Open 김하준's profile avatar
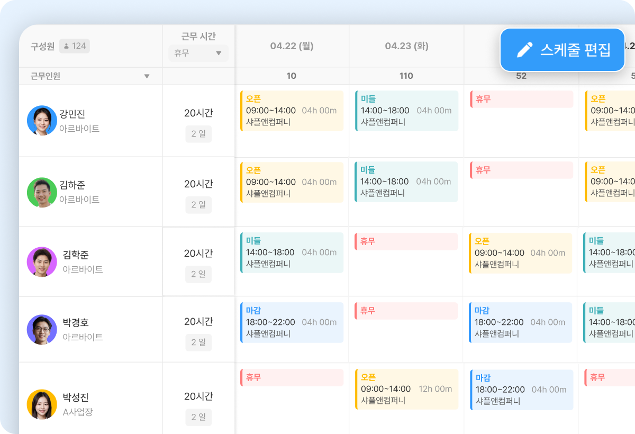635x434 pixels. (x=42, y=192)
